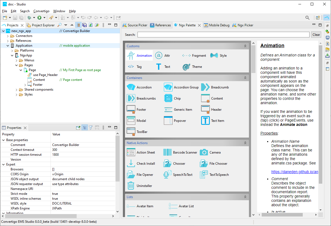
Task: Open the daneden.github.io animation link
Action: click(x=295, y=172)
